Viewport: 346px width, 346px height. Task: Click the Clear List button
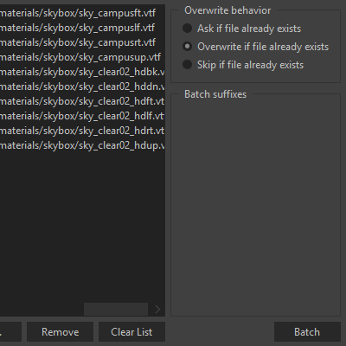(131, 332)
